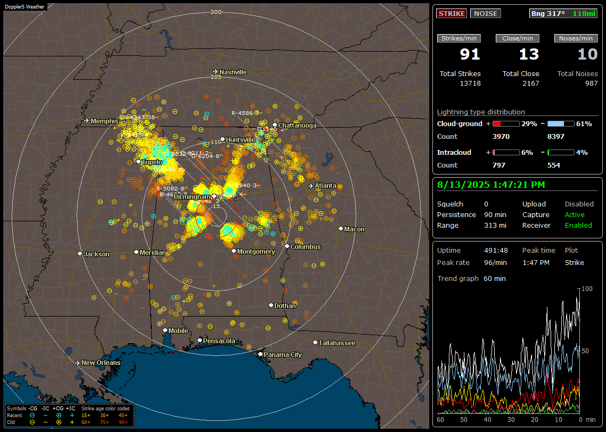Click the strike rate trend graph
Viewport: 606px width, 432px height.
pos(509,351)
